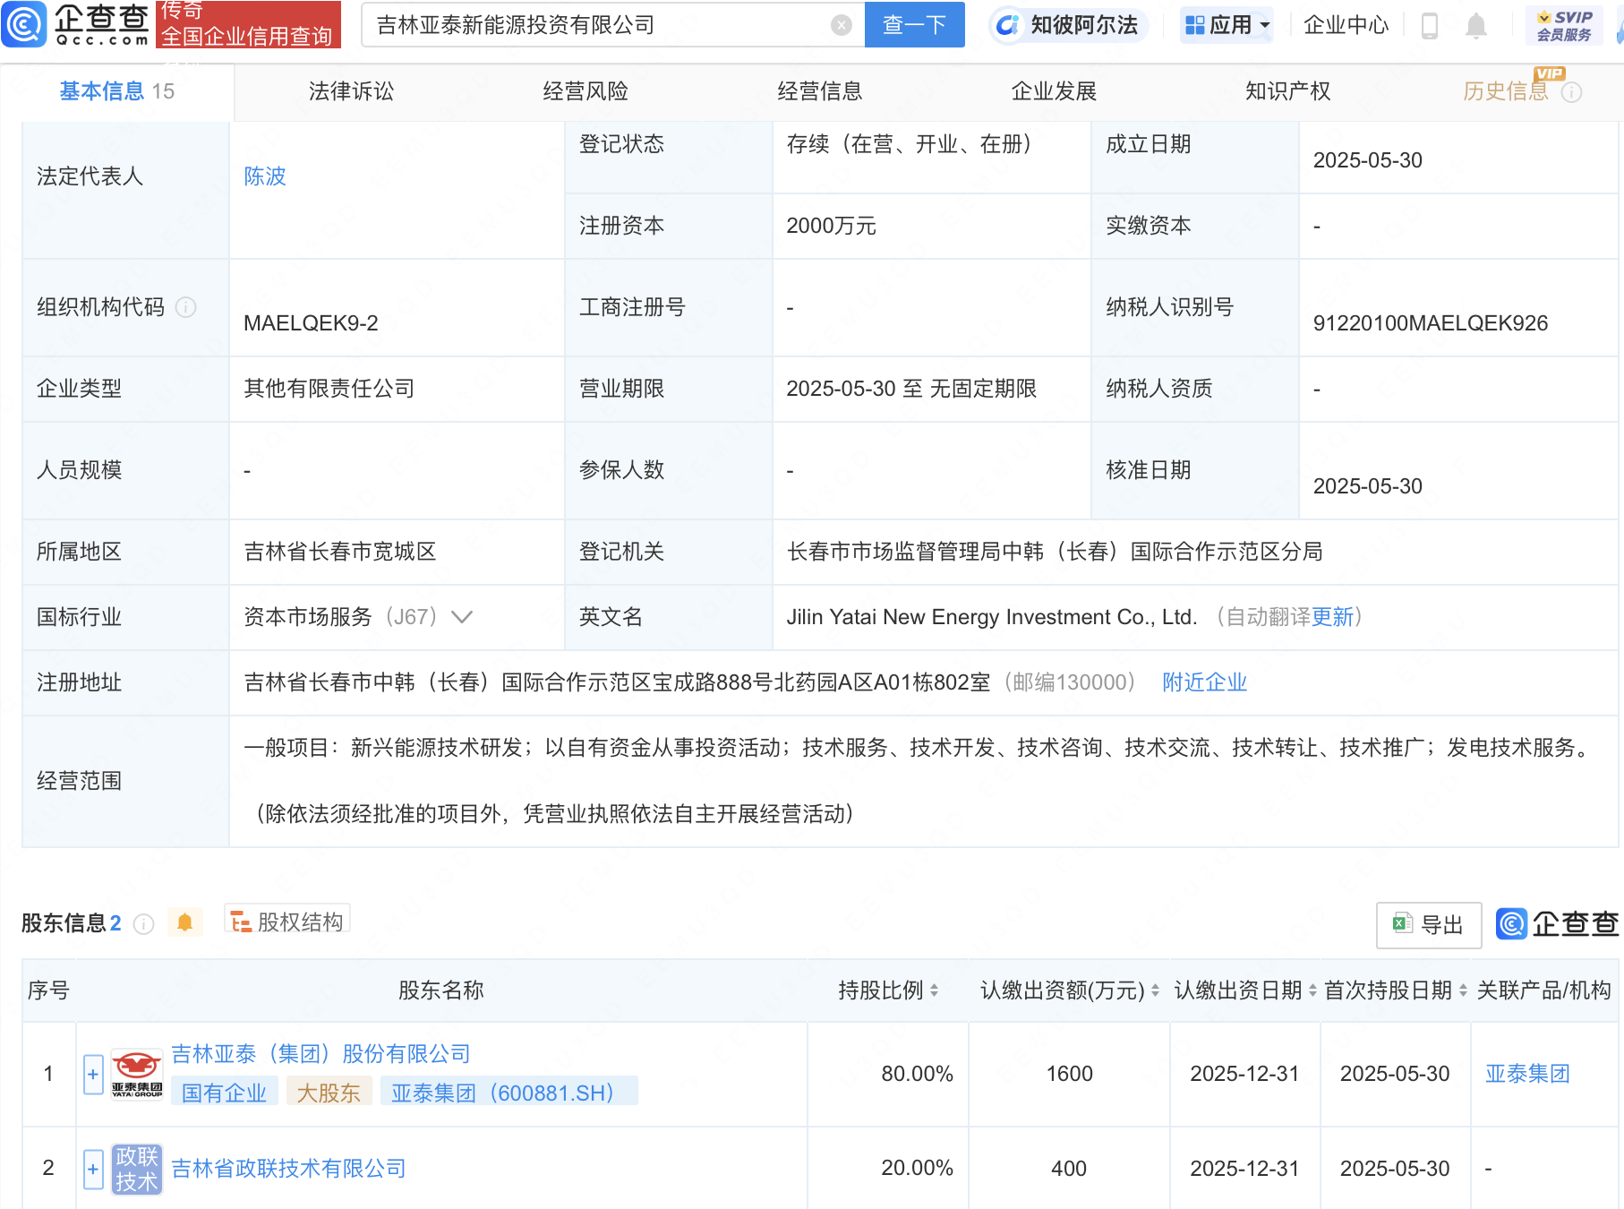Open legal representative 陈波 link

click(265, 176)
